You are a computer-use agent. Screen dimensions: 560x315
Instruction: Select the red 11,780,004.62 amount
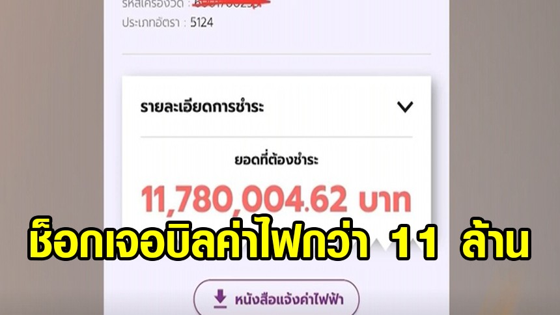pyautogui.click(x=244, y=200)
